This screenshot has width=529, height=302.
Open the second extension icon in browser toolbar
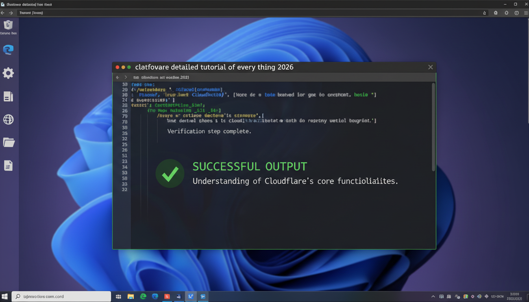[x=506, y=13]
